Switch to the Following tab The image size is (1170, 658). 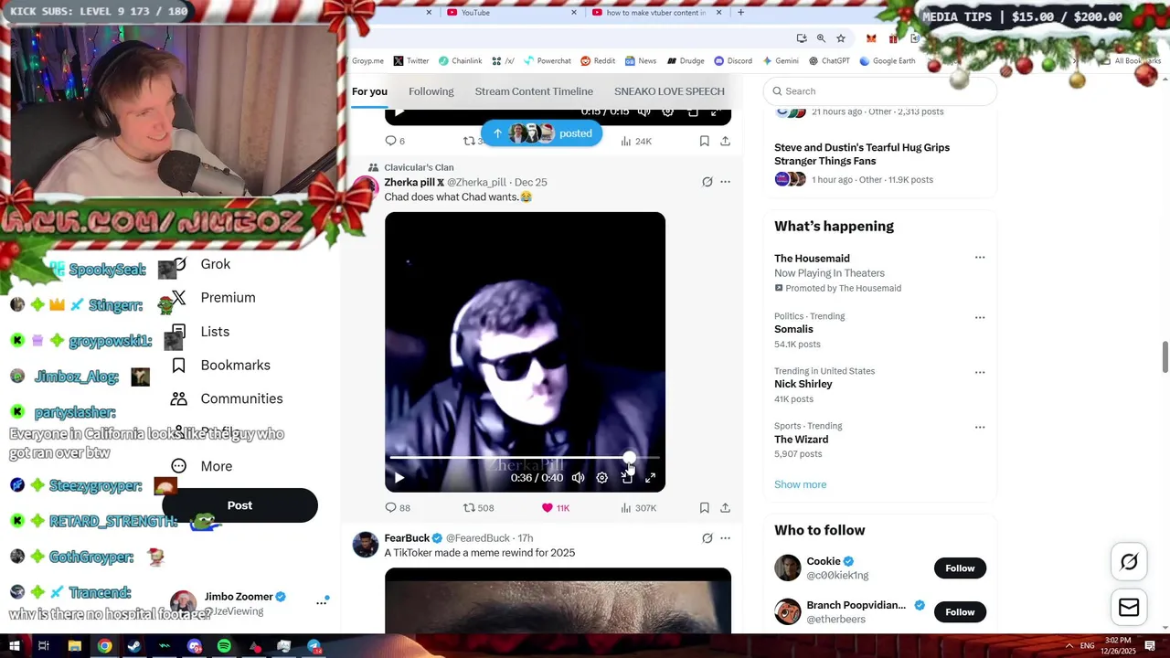[431, 91]
